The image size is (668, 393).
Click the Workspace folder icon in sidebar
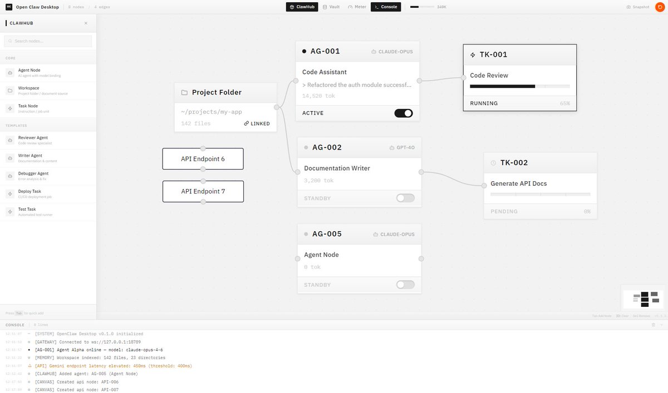coord(10,91)
